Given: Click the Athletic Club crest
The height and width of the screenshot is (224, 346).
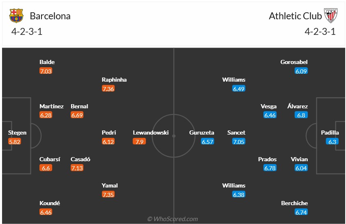Looking at the screenshot, I should (330, 16).
